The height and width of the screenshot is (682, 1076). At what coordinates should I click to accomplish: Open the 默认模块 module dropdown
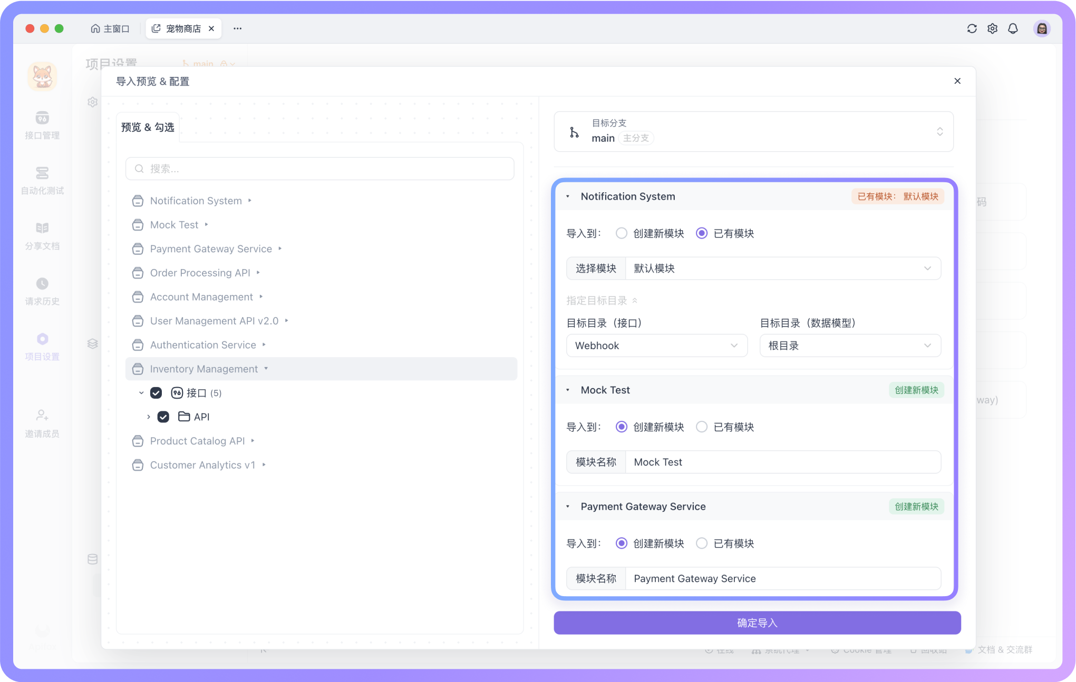point(782,269)
